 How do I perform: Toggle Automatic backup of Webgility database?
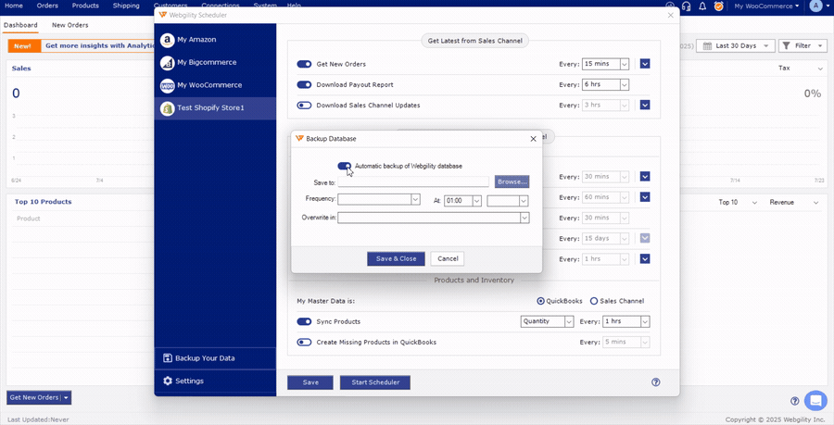click(x=344, y=167)
